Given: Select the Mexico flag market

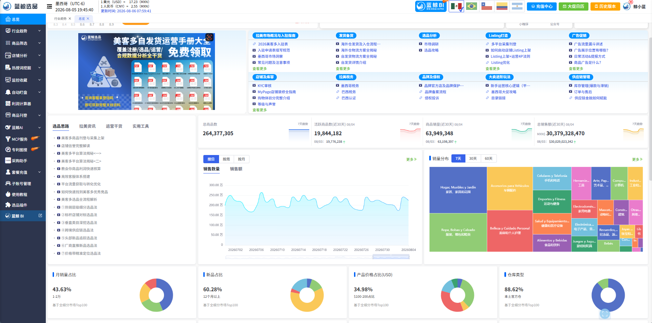Looking at the screenshot, I should click(x=457, y=6).
